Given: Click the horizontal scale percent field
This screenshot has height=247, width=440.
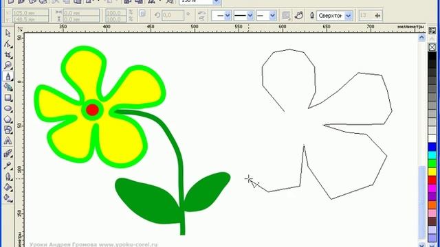Looking at the screenshot, I should [115, 12].
